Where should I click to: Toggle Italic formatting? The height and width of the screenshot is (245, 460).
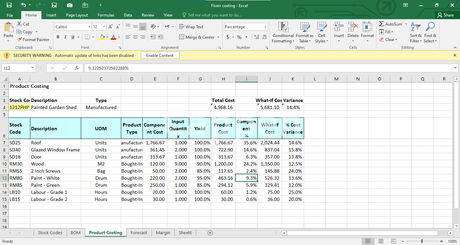click(x=65, y=37)
